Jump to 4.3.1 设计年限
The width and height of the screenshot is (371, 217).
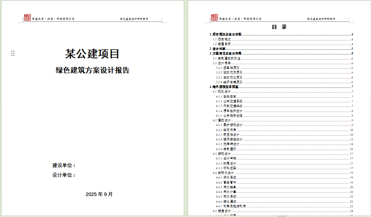[x=284, y=158]
